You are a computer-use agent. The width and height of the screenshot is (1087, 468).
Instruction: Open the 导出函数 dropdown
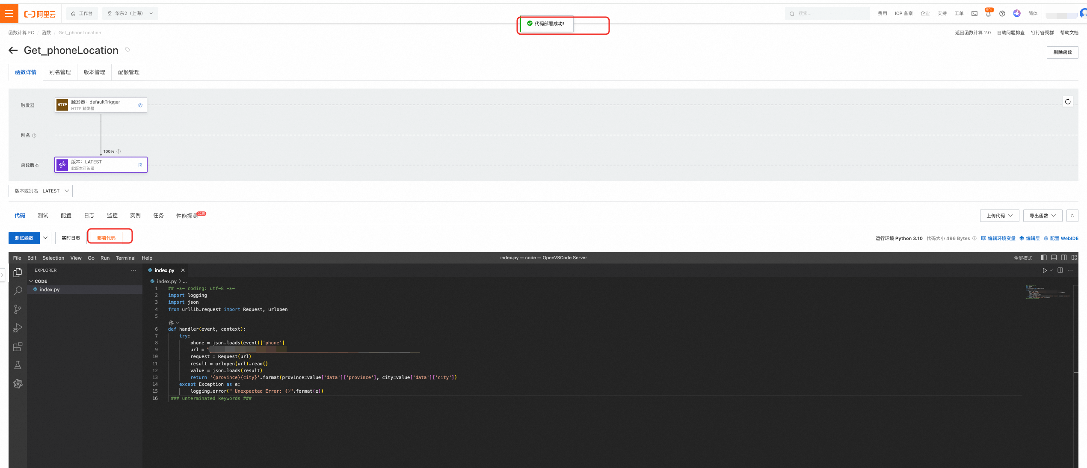coord(1043,216)
